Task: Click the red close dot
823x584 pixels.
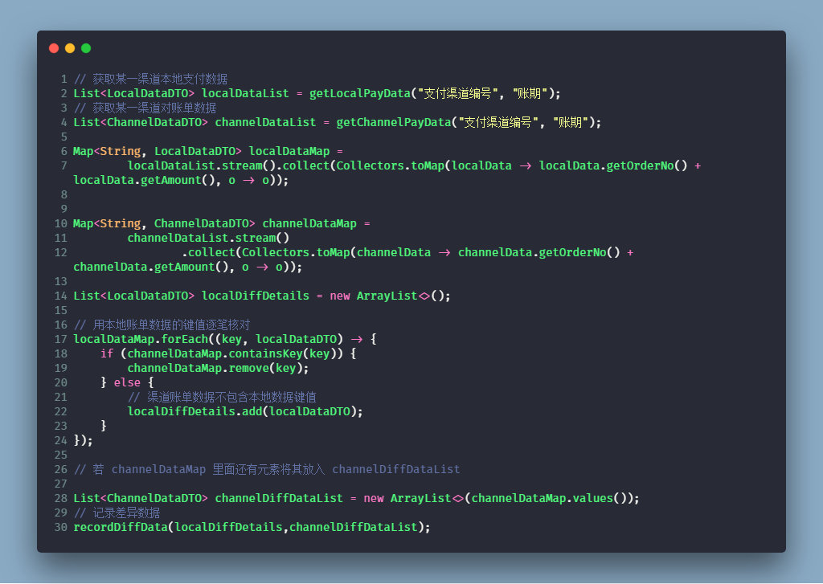Action: [x=54, y=48]
